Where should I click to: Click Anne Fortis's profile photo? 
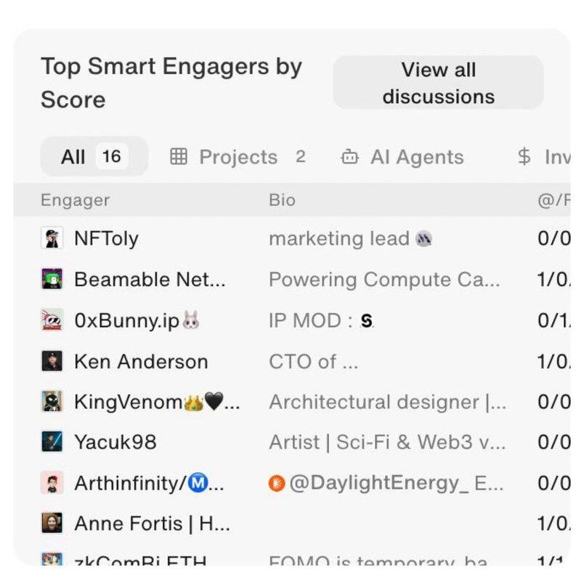point(52,524)
